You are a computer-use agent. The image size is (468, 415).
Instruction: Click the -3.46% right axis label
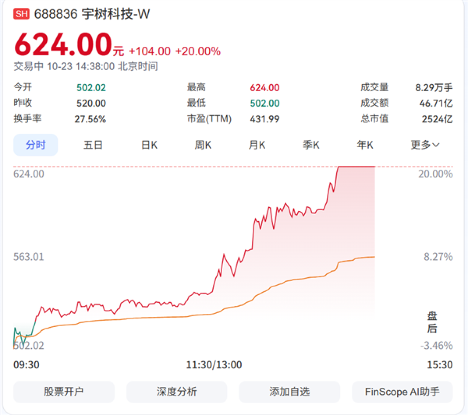(x=437, y=346)
